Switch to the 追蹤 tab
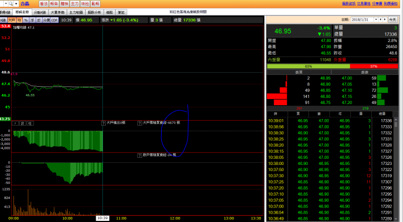This screenshot has height=222, width=403. (110, 12)
